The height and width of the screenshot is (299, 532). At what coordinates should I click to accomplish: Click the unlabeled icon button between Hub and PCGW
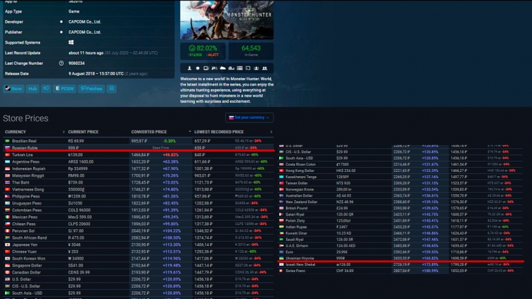(46, 89)
